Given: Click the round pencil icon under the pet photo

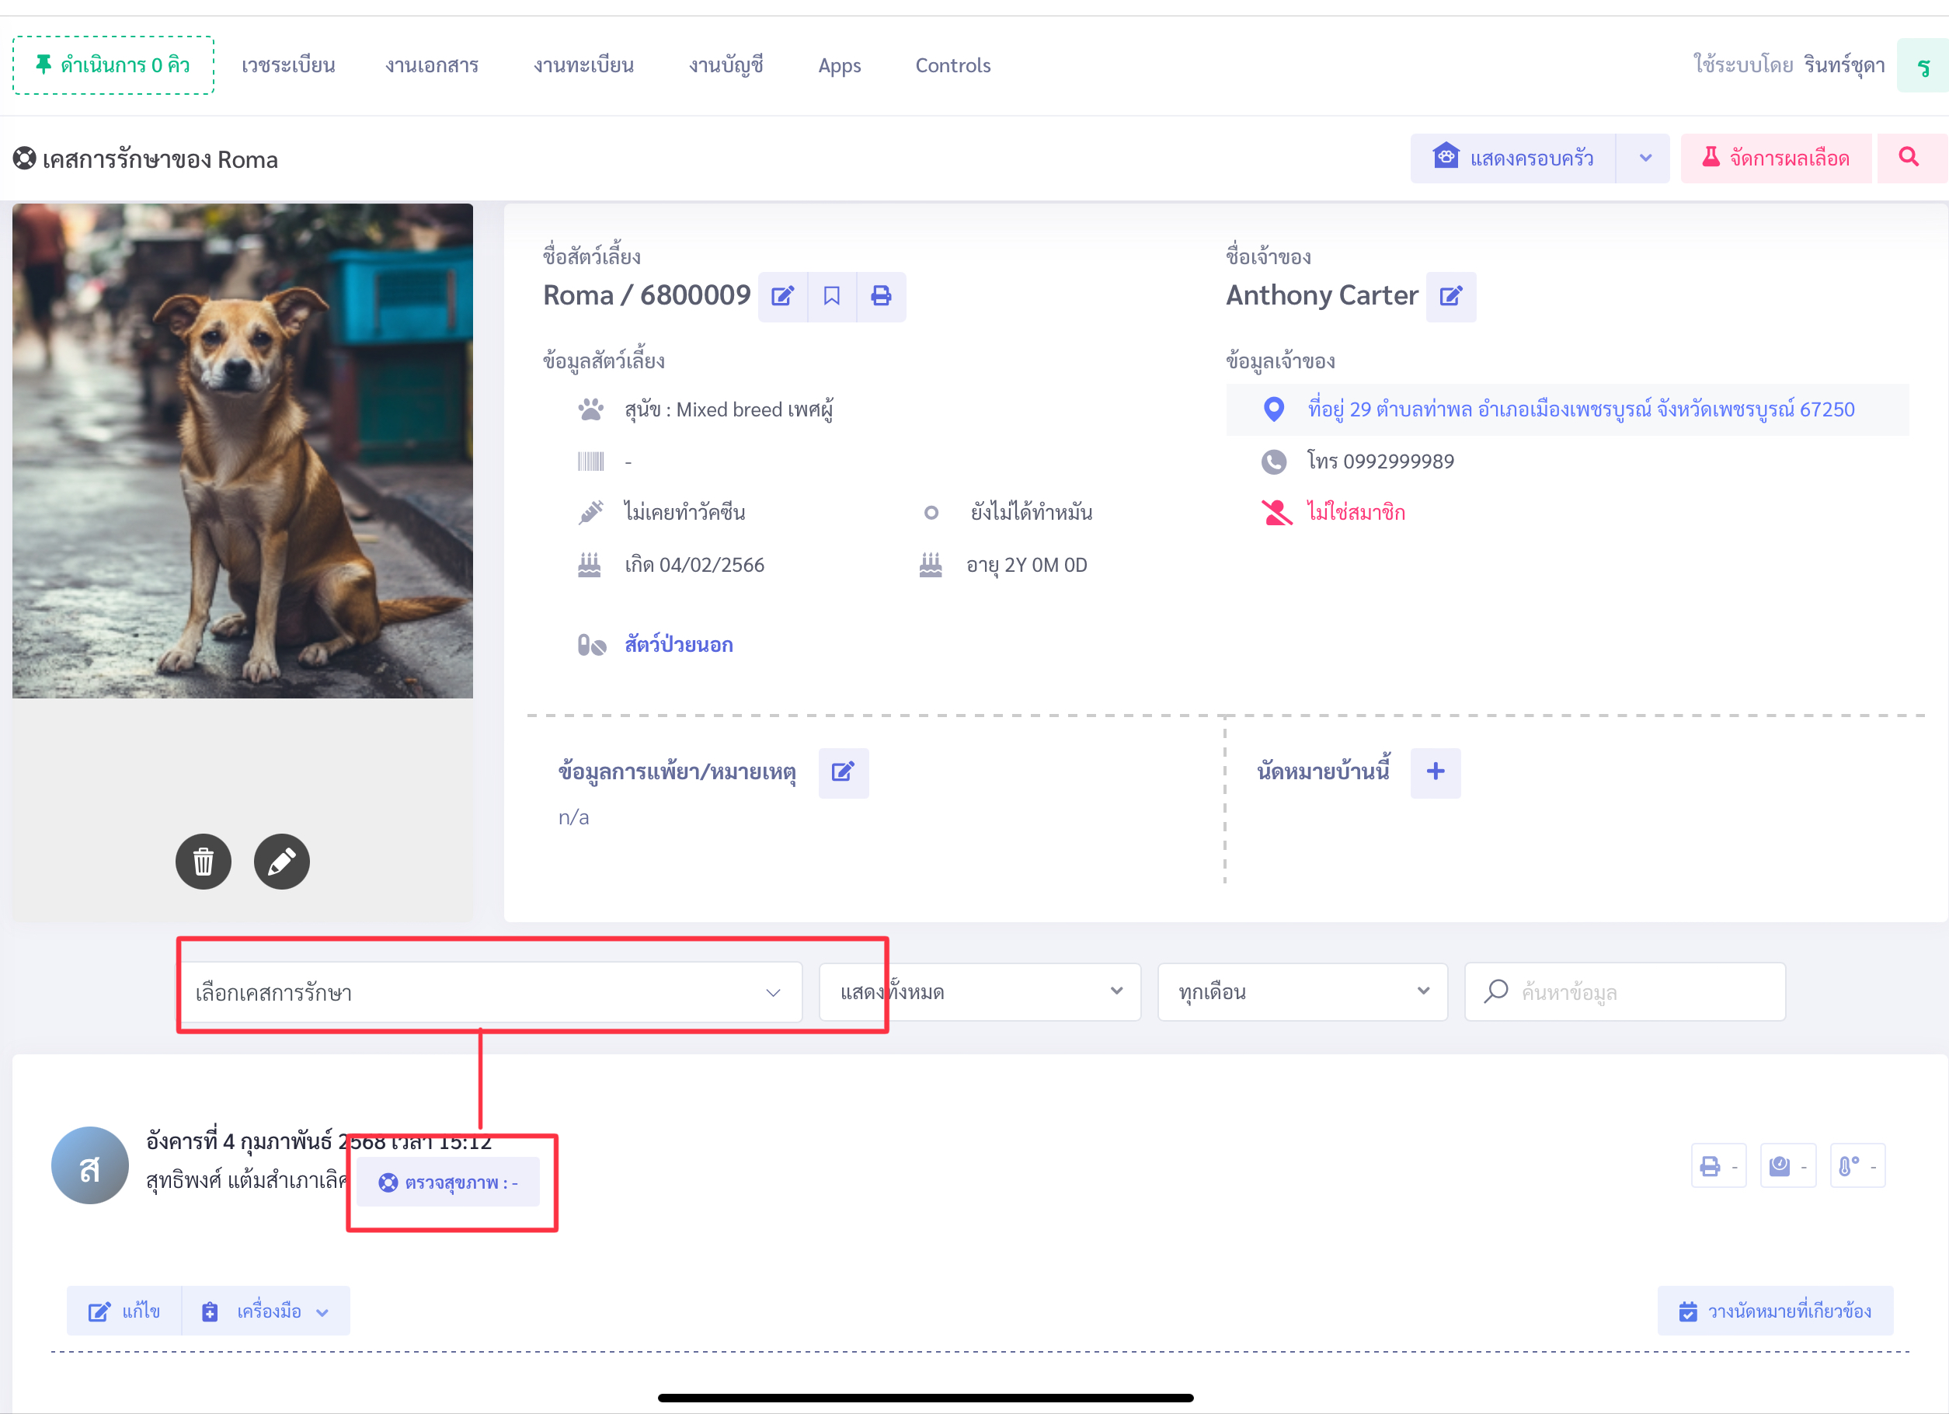Looking at the screenshot, I should (281, 862).
